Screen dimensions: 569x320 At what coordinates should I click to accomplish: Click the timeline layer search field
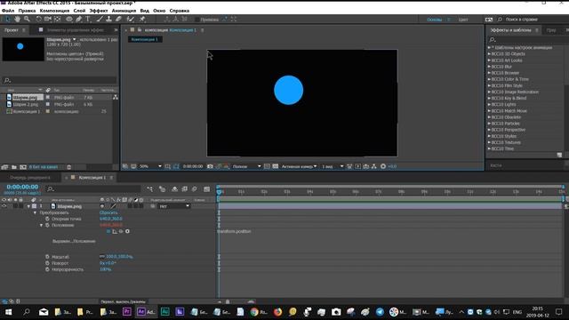(93, 188)
